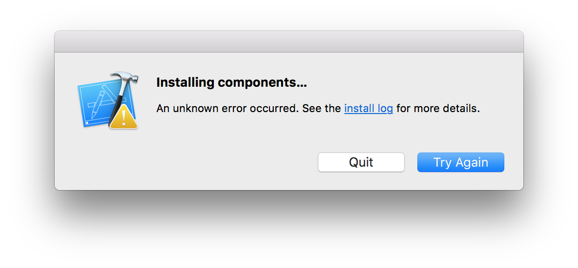Click the "Installing components..." heading
The image size is (578, 268).
point(231,83)
